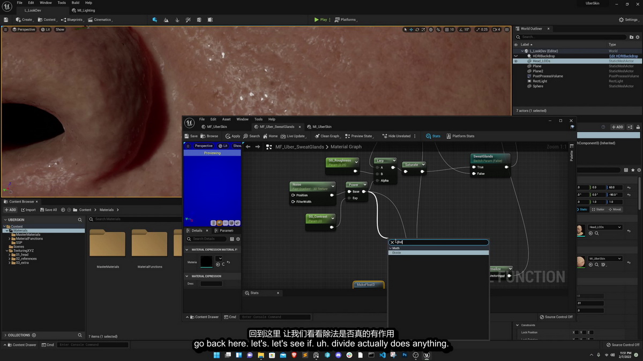Select Divide from the search results

pyautogui.click(x=438, y=252)
